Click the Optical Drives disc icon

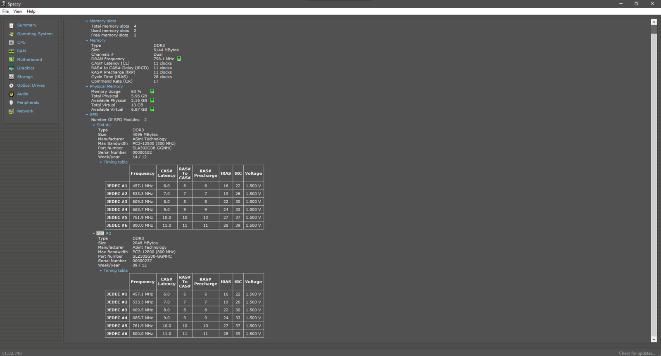click(x=11, y=85)
